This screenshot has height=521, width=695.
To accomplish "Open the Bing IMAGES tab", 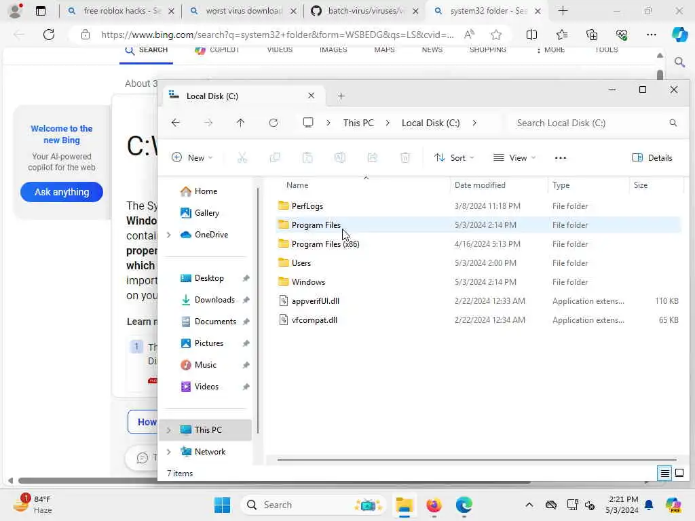I will click(333, 50).
